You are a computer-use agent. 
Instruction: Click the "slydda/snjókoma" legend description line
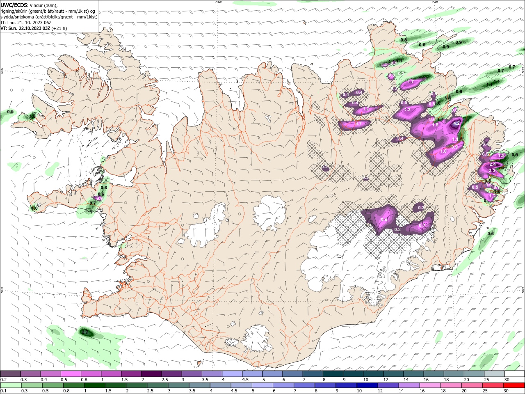coord(49,17)
